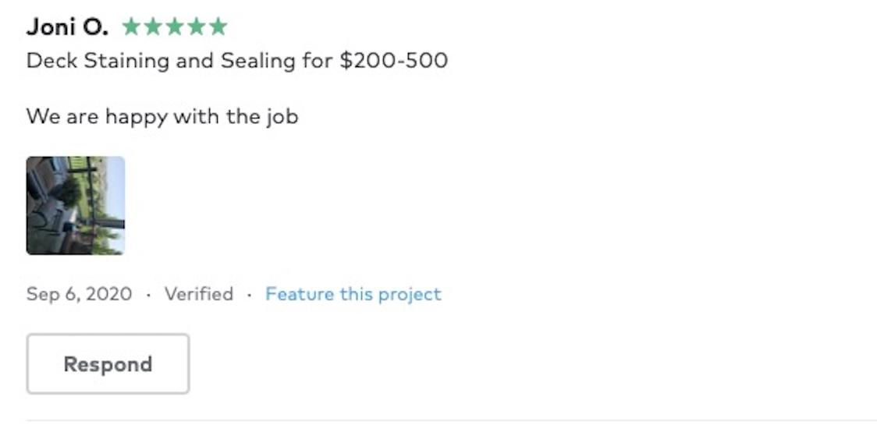The image size is (877, 432).
Task: Click reviewer name Joni O.
Action: (x=67, y=27)
